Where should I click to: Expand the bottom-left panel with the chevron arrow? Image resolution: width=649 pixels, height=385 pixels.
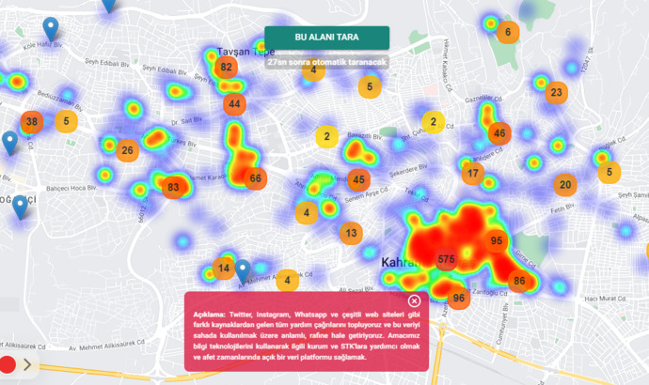(27, 364)
